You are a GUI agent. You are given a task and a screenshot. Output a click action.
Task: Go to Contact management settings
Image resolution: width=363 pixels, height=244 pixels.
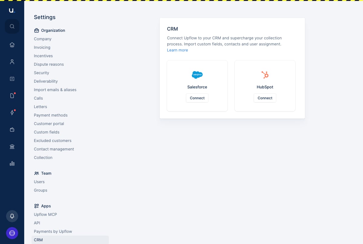click(54, 149)
